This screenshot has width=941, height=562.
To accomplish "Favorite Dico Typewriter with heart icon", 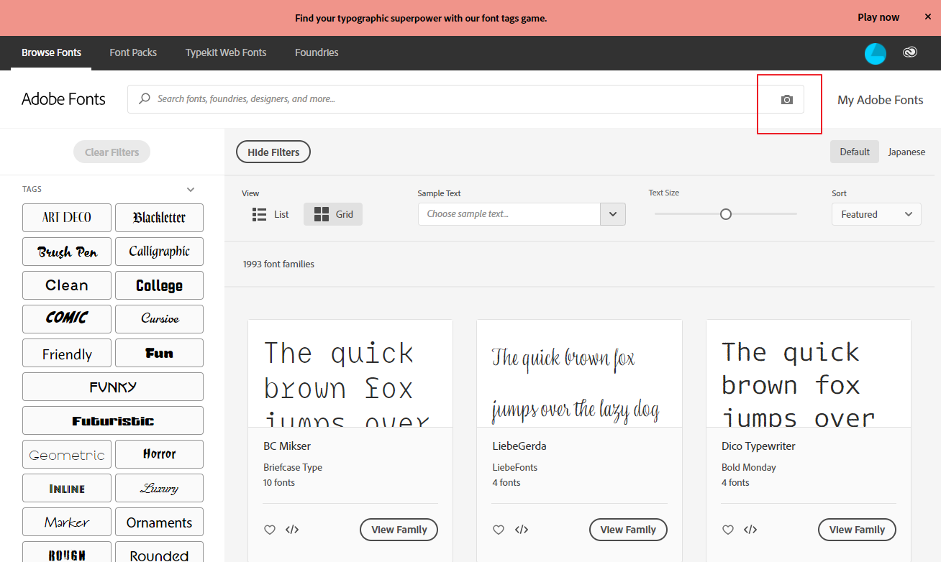I will tap(728, 530).
